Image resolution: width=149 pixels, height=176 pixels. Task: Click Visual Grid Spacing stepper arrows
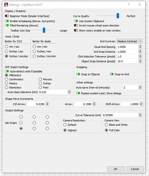point(140,47)
